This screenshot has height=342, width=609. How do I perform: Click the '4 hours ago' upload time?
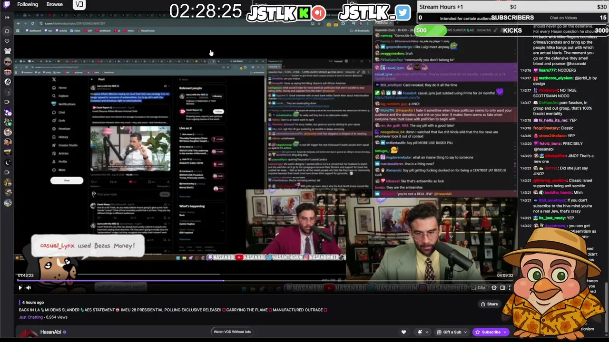[33, 302]
